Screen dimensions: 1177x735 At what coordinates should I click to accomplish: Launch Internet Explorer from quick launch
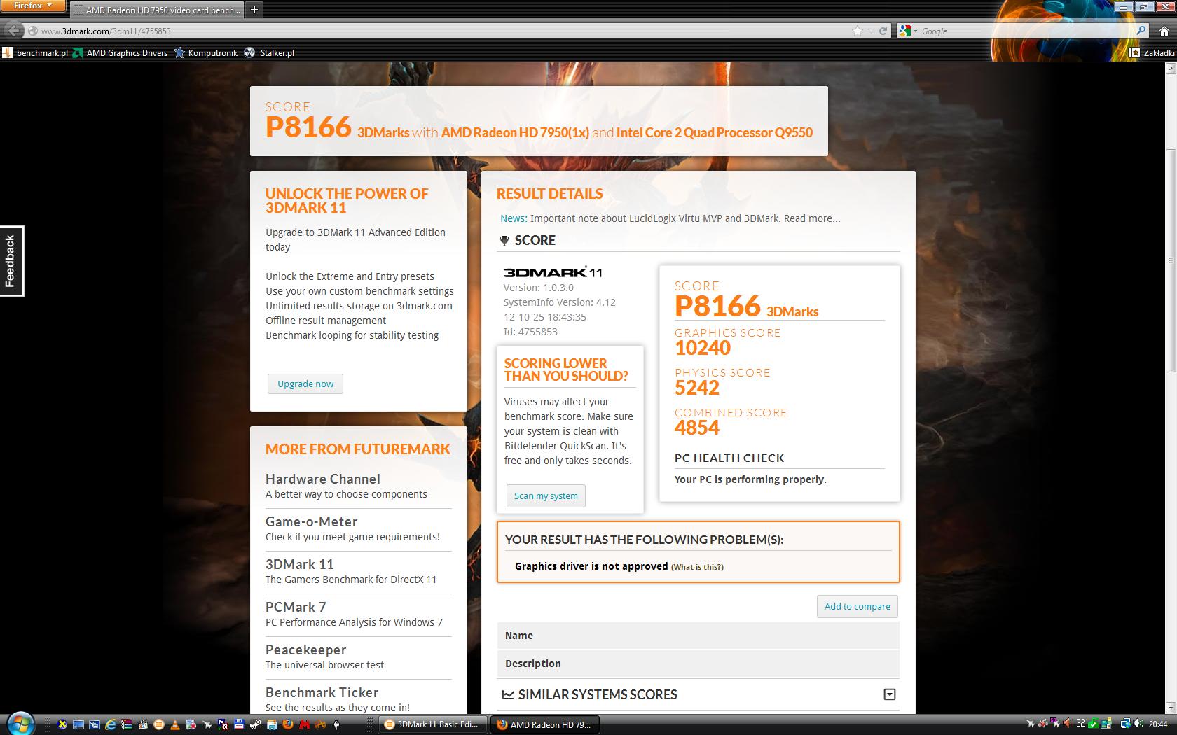pyautogui.click(x=111, y=724)
